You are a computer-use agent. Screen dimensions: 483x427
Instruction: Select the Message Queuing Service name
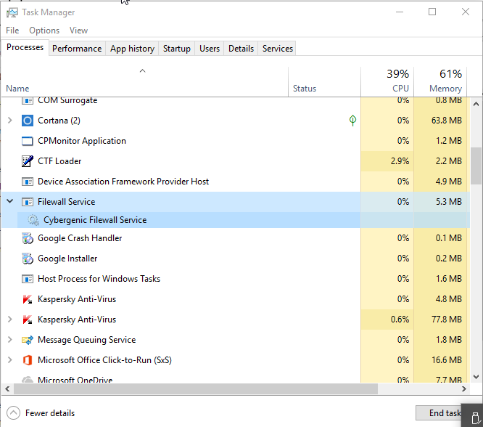(x=86, y=340)
